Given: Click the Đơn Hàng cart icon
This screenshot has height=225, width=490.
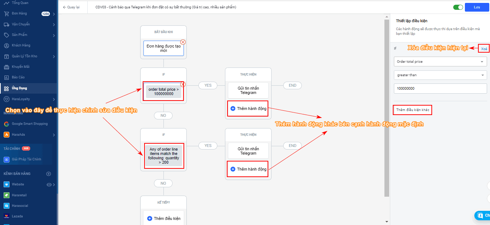Looking at the screenshot, I should 7,14.
